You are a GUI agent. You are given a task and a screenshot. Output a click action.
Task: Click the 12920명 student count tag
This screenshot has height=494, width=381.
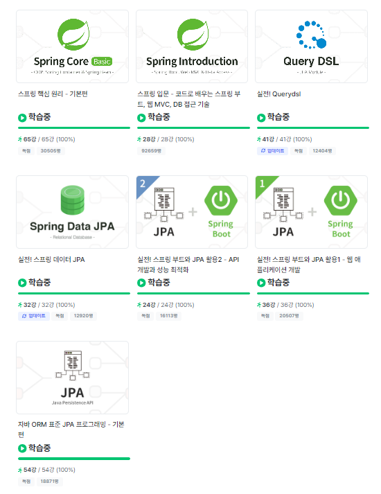coord(83,316)
